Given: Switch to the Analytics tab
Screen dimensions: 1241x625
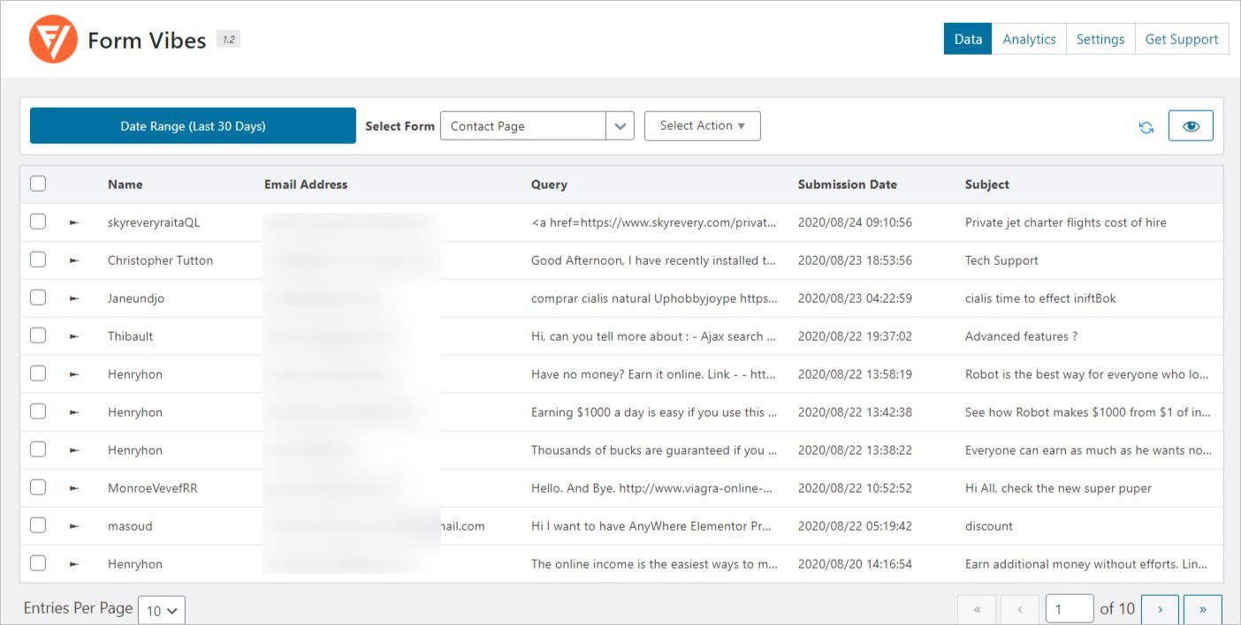Looking at the screenshot, I should pyautogui.click(x=1029, y=39).
